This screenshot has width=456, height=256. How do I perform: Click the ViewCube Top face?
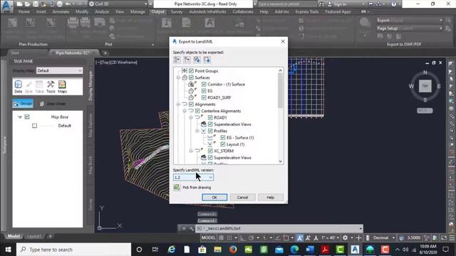tap(425, 86)
